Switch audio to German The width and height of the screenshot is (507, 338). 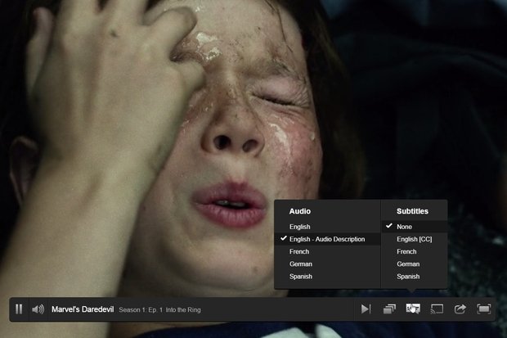pos(327,264)
